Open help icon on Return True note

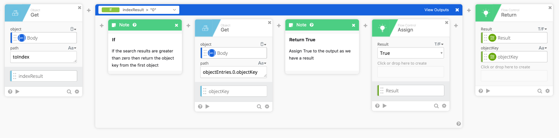(312, 25)
